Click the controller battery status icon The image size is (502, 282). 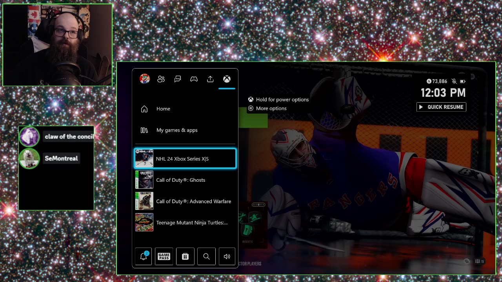point(463,81)
